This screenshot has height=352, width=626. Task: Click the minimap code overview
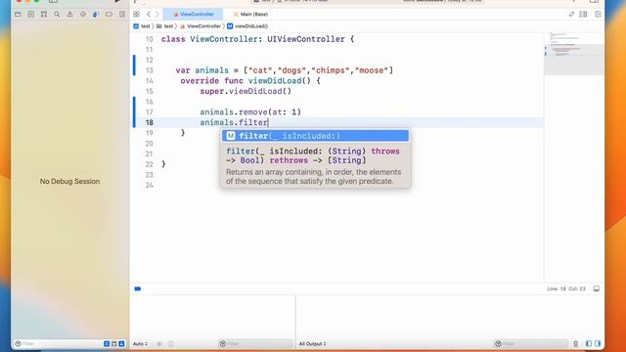574,54
